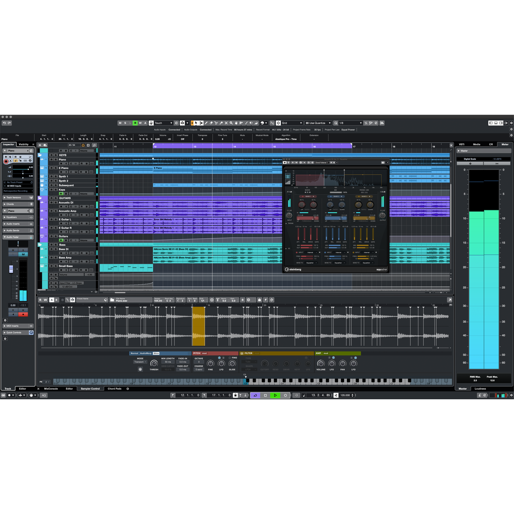Open the Touch automation mode dropdown

pos(162,123)
